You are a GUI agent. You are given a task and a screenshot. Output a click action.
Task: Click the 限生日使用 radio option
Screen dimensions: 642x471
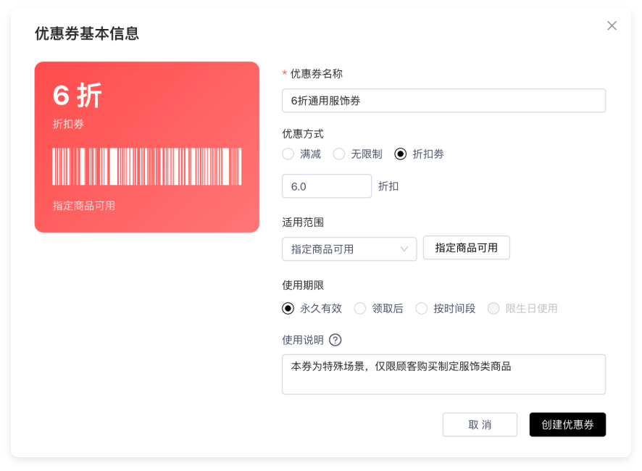[493, 309]
